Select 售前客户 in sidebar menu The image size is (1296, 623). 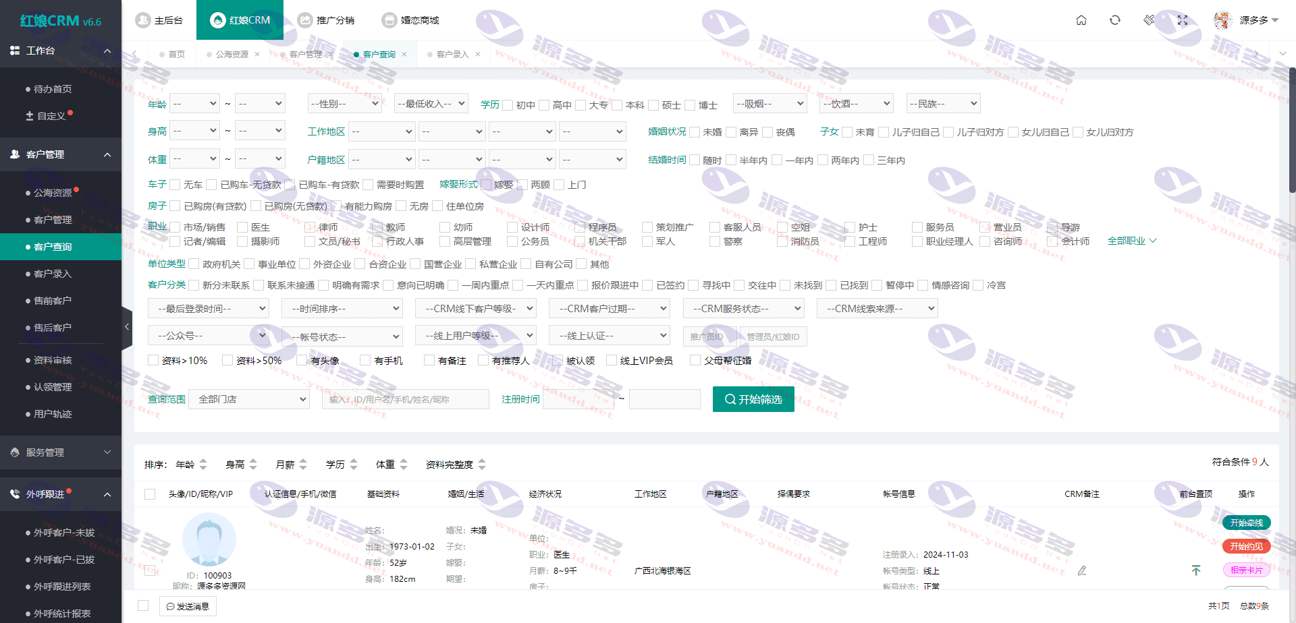point(53,301)
